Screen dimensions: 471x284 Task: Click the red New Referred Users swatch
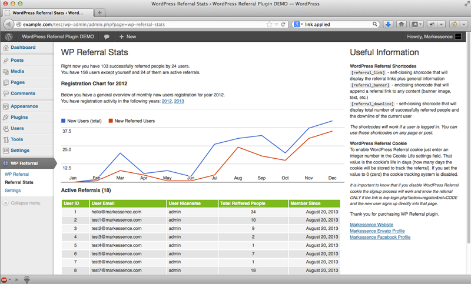coord(111,121)
